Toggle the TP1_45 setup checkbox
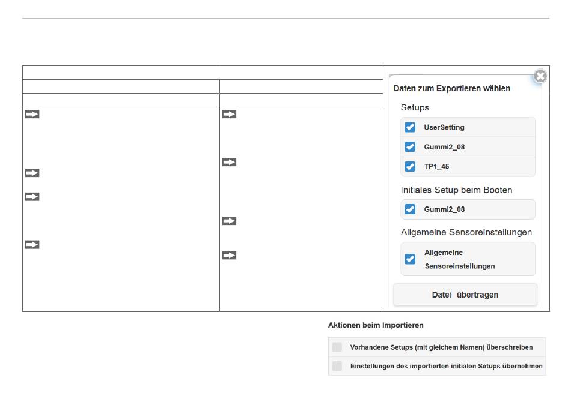The image size is (571, 399). tap(410, 166)
